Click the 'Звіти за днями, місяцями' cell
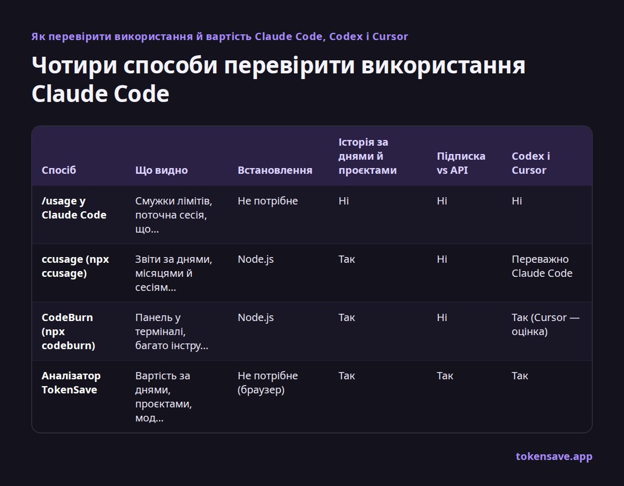The image size is (624, 486). (174, 273)
